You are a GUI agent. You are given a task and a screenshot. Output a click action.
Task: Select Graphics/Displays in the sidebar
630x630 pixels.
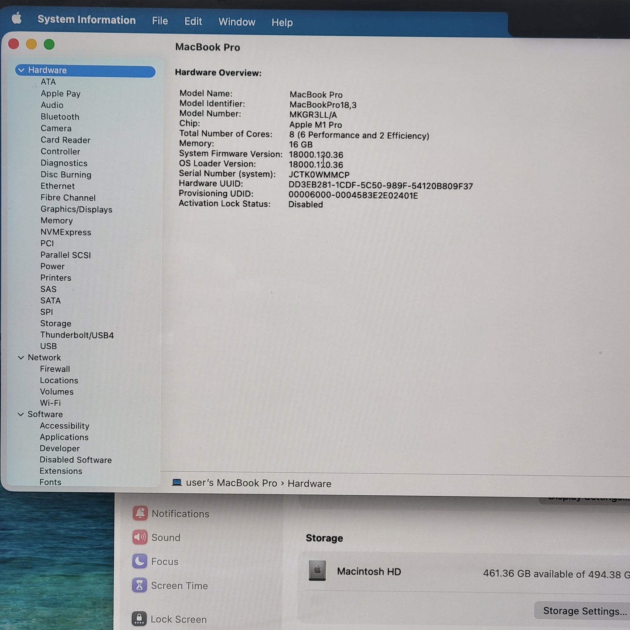76,209
